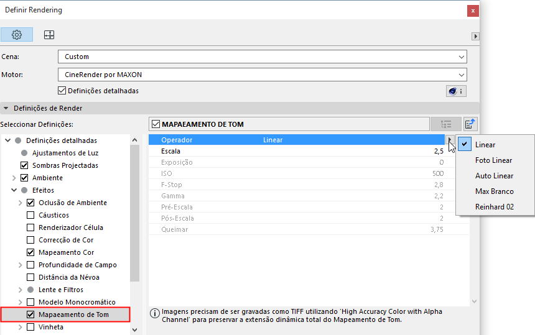Screen dimensions: 535x335
Task: Expand Lente e Filtros node
Action: [20, 290]
